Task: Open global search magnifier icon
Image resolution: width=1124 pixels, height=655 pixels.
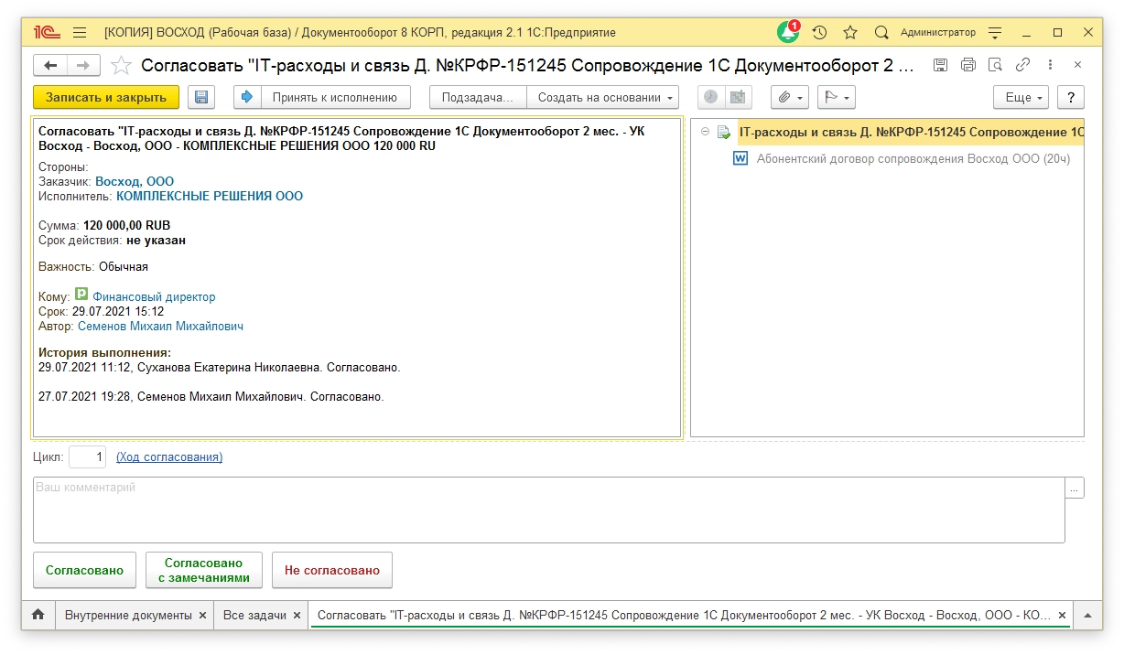Action: point(881,32)
